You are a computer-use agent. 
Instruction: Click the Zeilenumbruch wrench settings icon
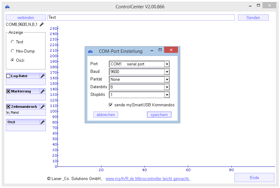pos(42,107)
